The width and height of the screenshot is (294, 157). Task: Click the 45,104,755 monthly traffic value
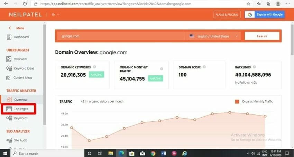(132, 79)
